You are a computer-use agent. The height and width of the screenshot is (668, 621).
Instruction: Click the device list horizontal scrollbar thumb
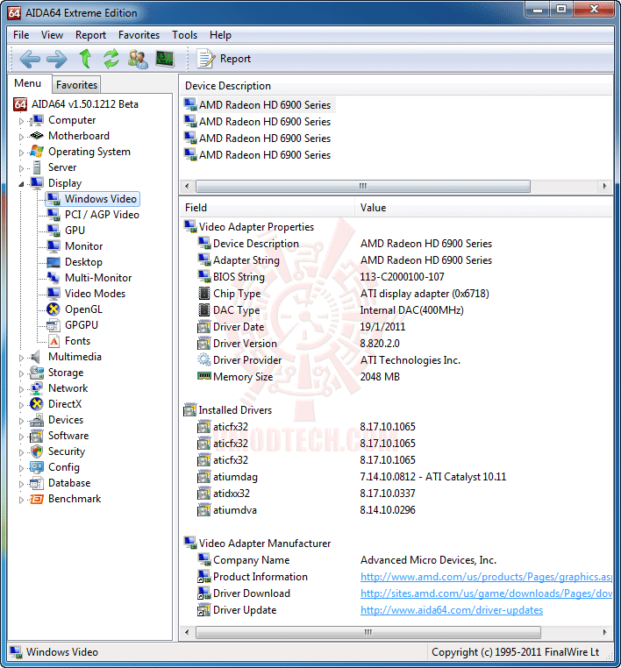363,186
